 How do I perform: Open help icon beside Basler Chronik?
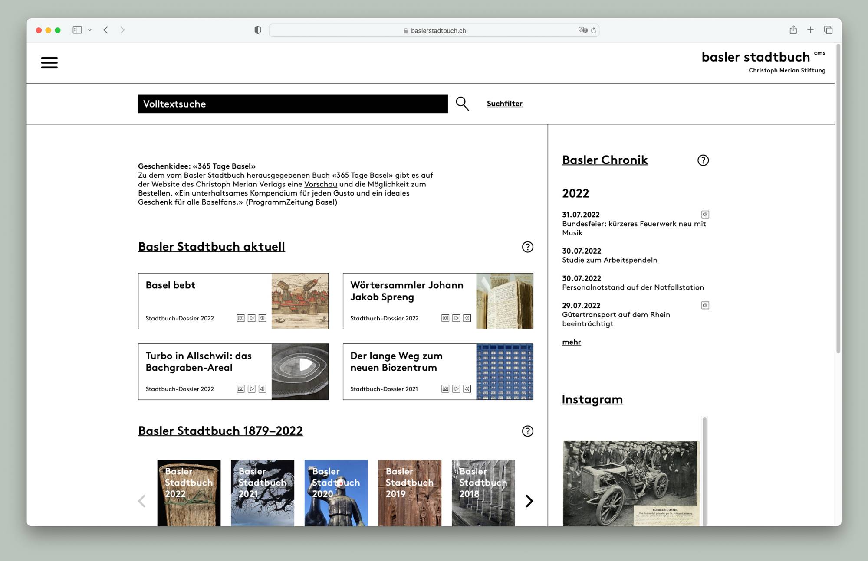coord(703,160)
